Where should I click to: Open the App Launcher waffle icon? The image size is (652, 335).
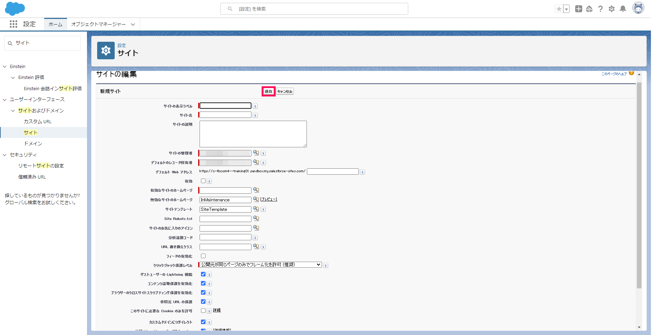(13, 24)
